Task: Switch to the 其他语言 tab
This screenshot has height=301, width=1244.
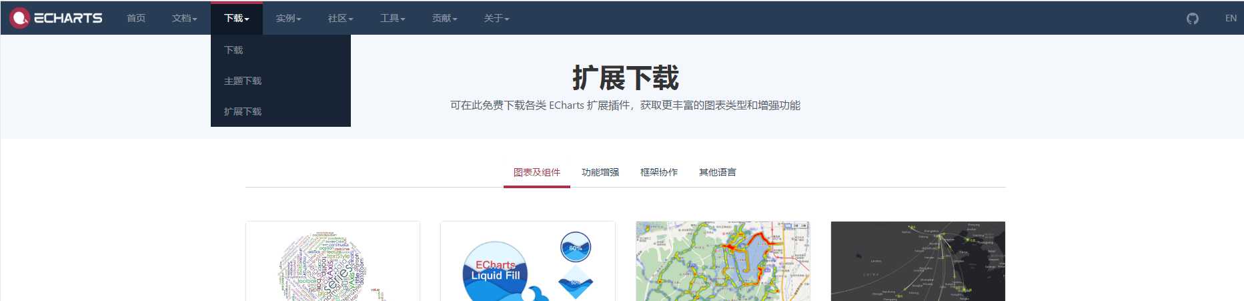Action: click(x=718, y=172)
